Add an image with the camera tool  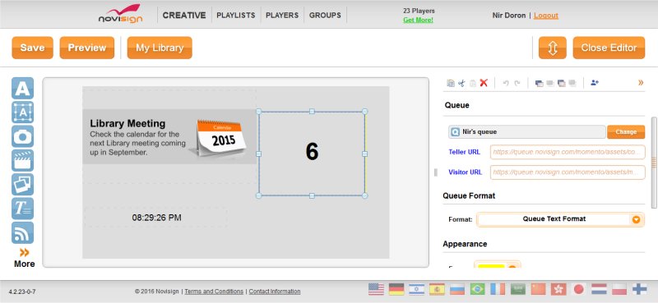pyautogui.click(x=23, y=136)
